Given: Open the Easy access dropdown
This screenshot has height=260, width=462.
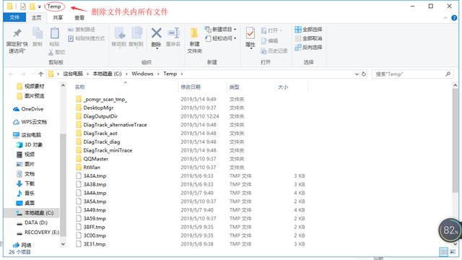Looking at the screenshot, I should click(235, 38).
